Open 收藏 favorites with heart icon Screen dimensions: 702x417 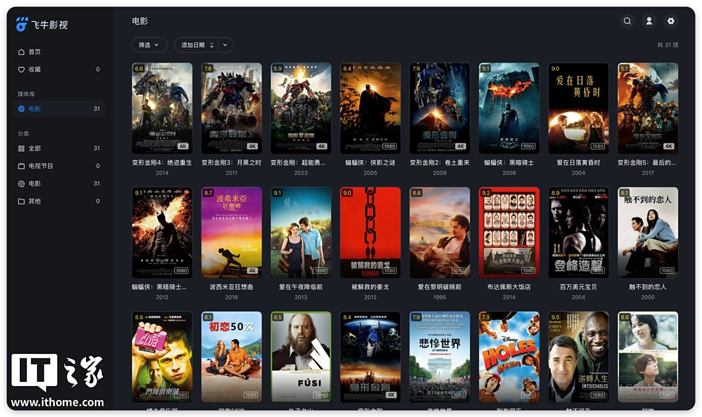click(x=35, y=70)
